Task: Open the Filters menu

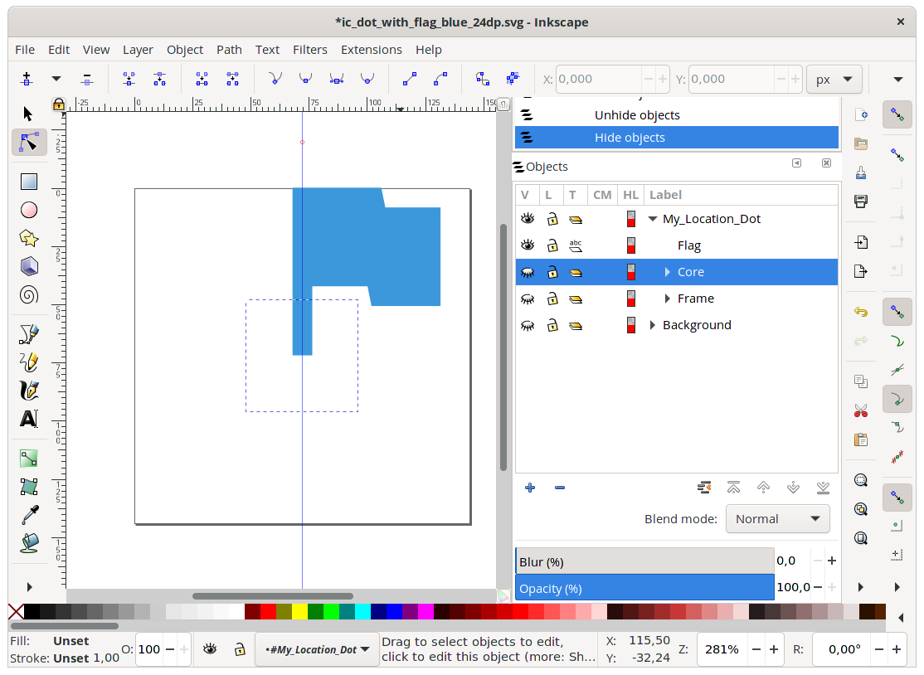Action: tap(310, 50)
